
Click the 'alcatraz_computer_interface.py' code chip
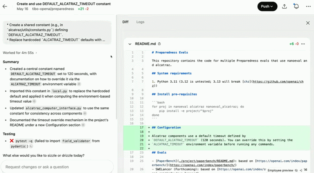(x=53, y=108)
